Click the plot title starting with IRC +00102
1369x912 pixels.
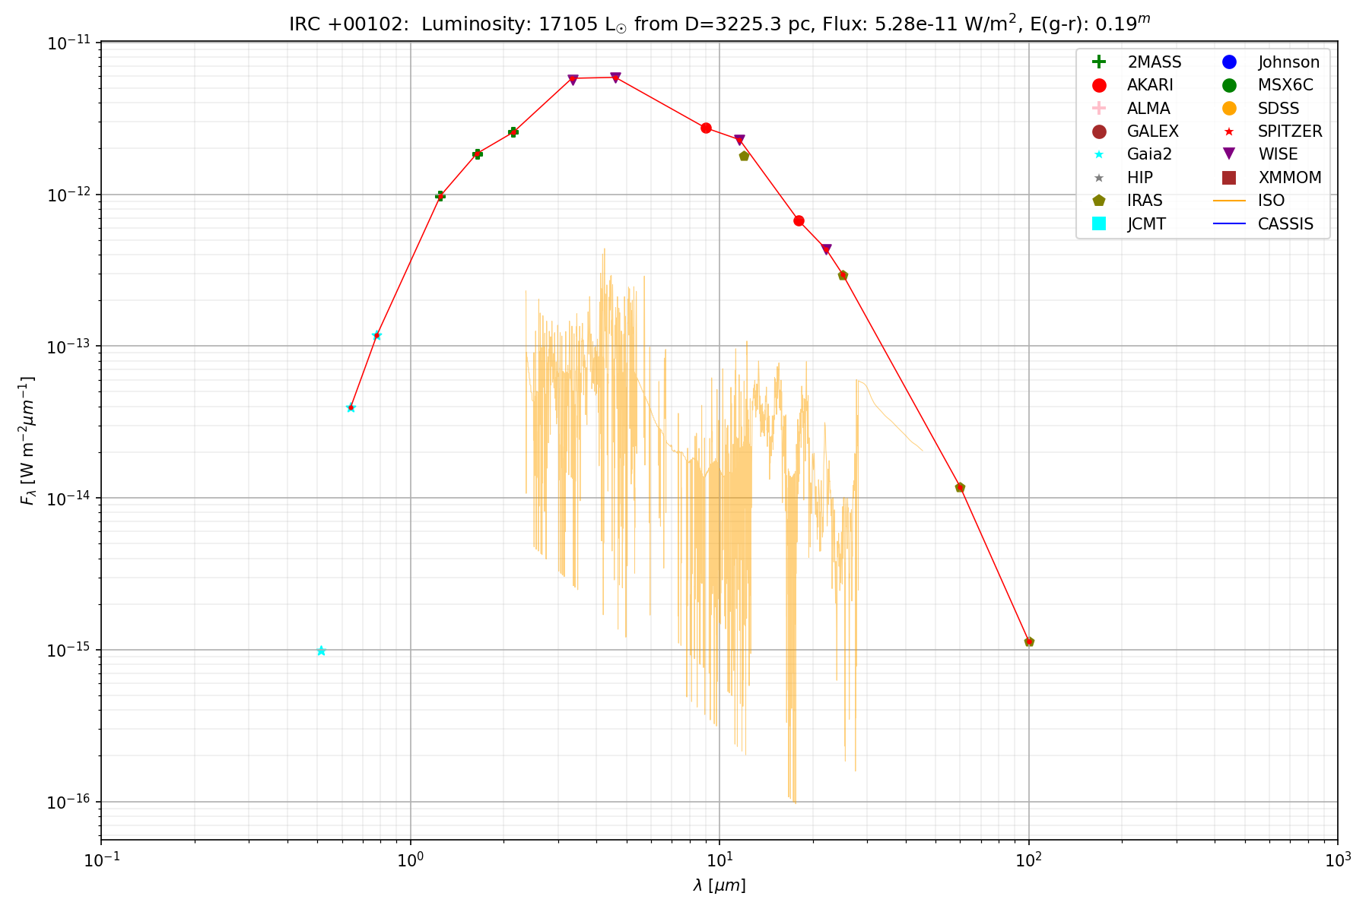719,24
